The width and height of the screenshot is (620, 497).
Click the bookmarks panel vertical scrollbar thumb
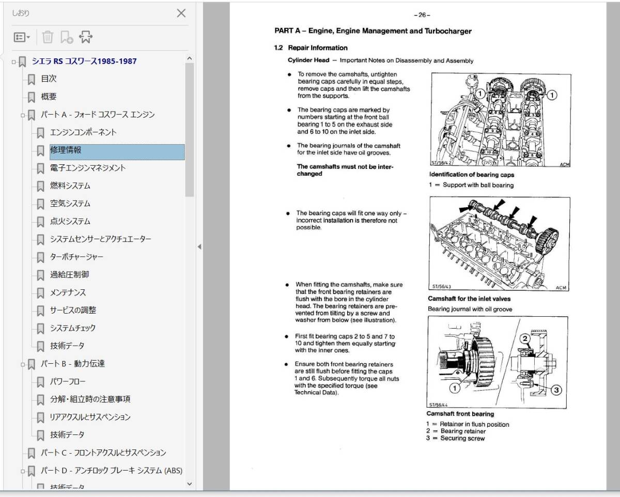189,130
